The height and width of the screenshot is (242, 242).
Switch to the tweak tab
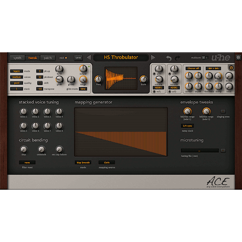(x=32, y=58)
